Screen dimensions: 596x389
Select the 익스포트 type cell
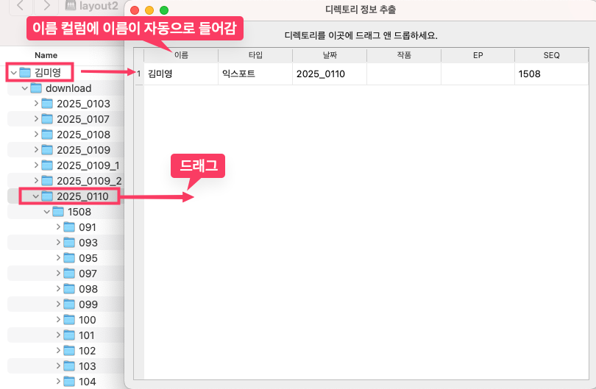coord(255,74)
